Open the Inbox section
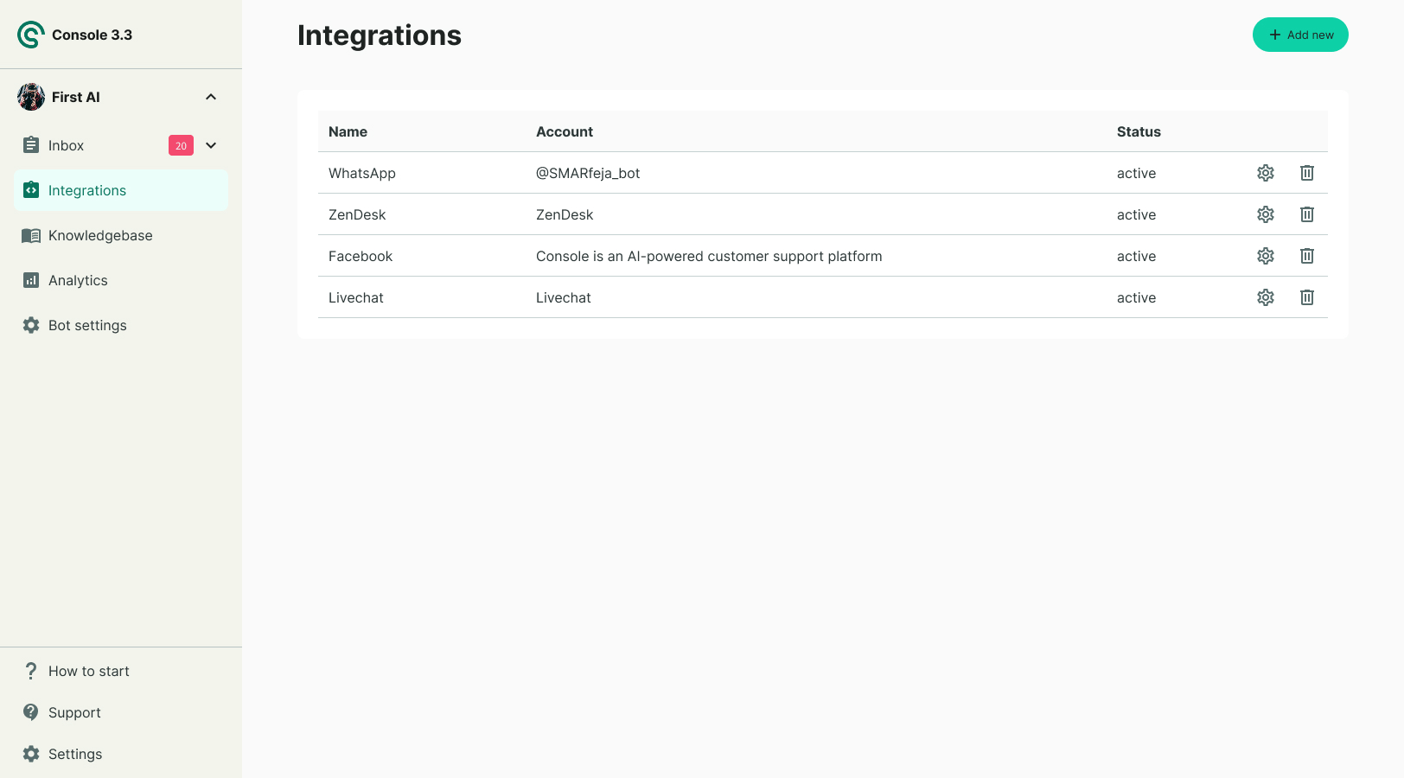Image resolution: width=1404 pixels, height=778 pixels. (67, 145)
